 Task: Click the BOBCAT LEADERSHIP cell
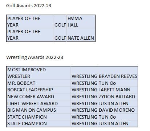tap(38, 90)
